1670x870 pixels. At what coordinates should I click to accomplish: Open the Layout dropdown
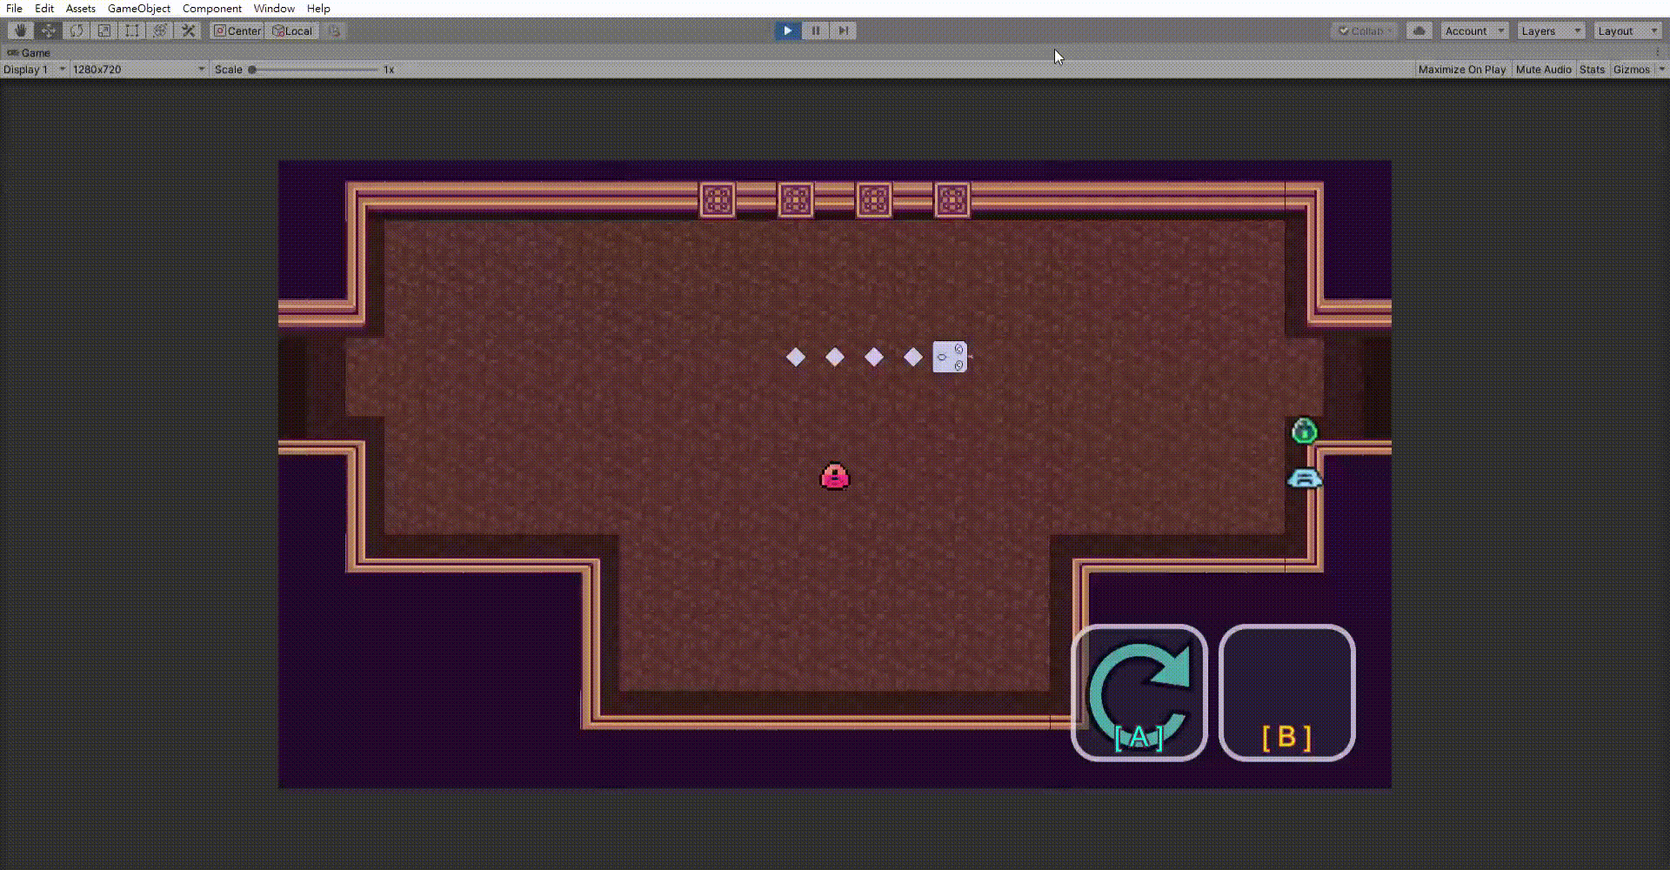coord(1627,30)
